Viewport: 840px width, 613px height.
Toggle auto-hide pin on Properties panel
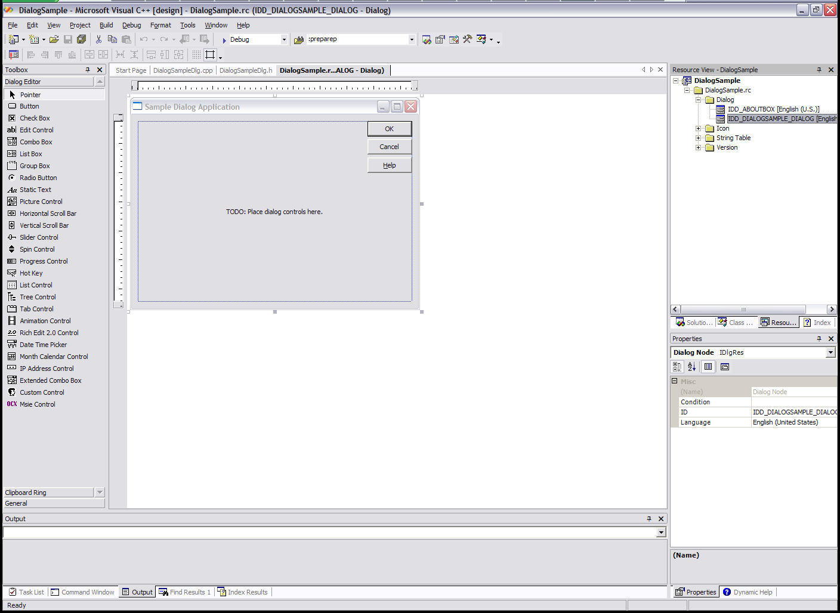point(819,339)
